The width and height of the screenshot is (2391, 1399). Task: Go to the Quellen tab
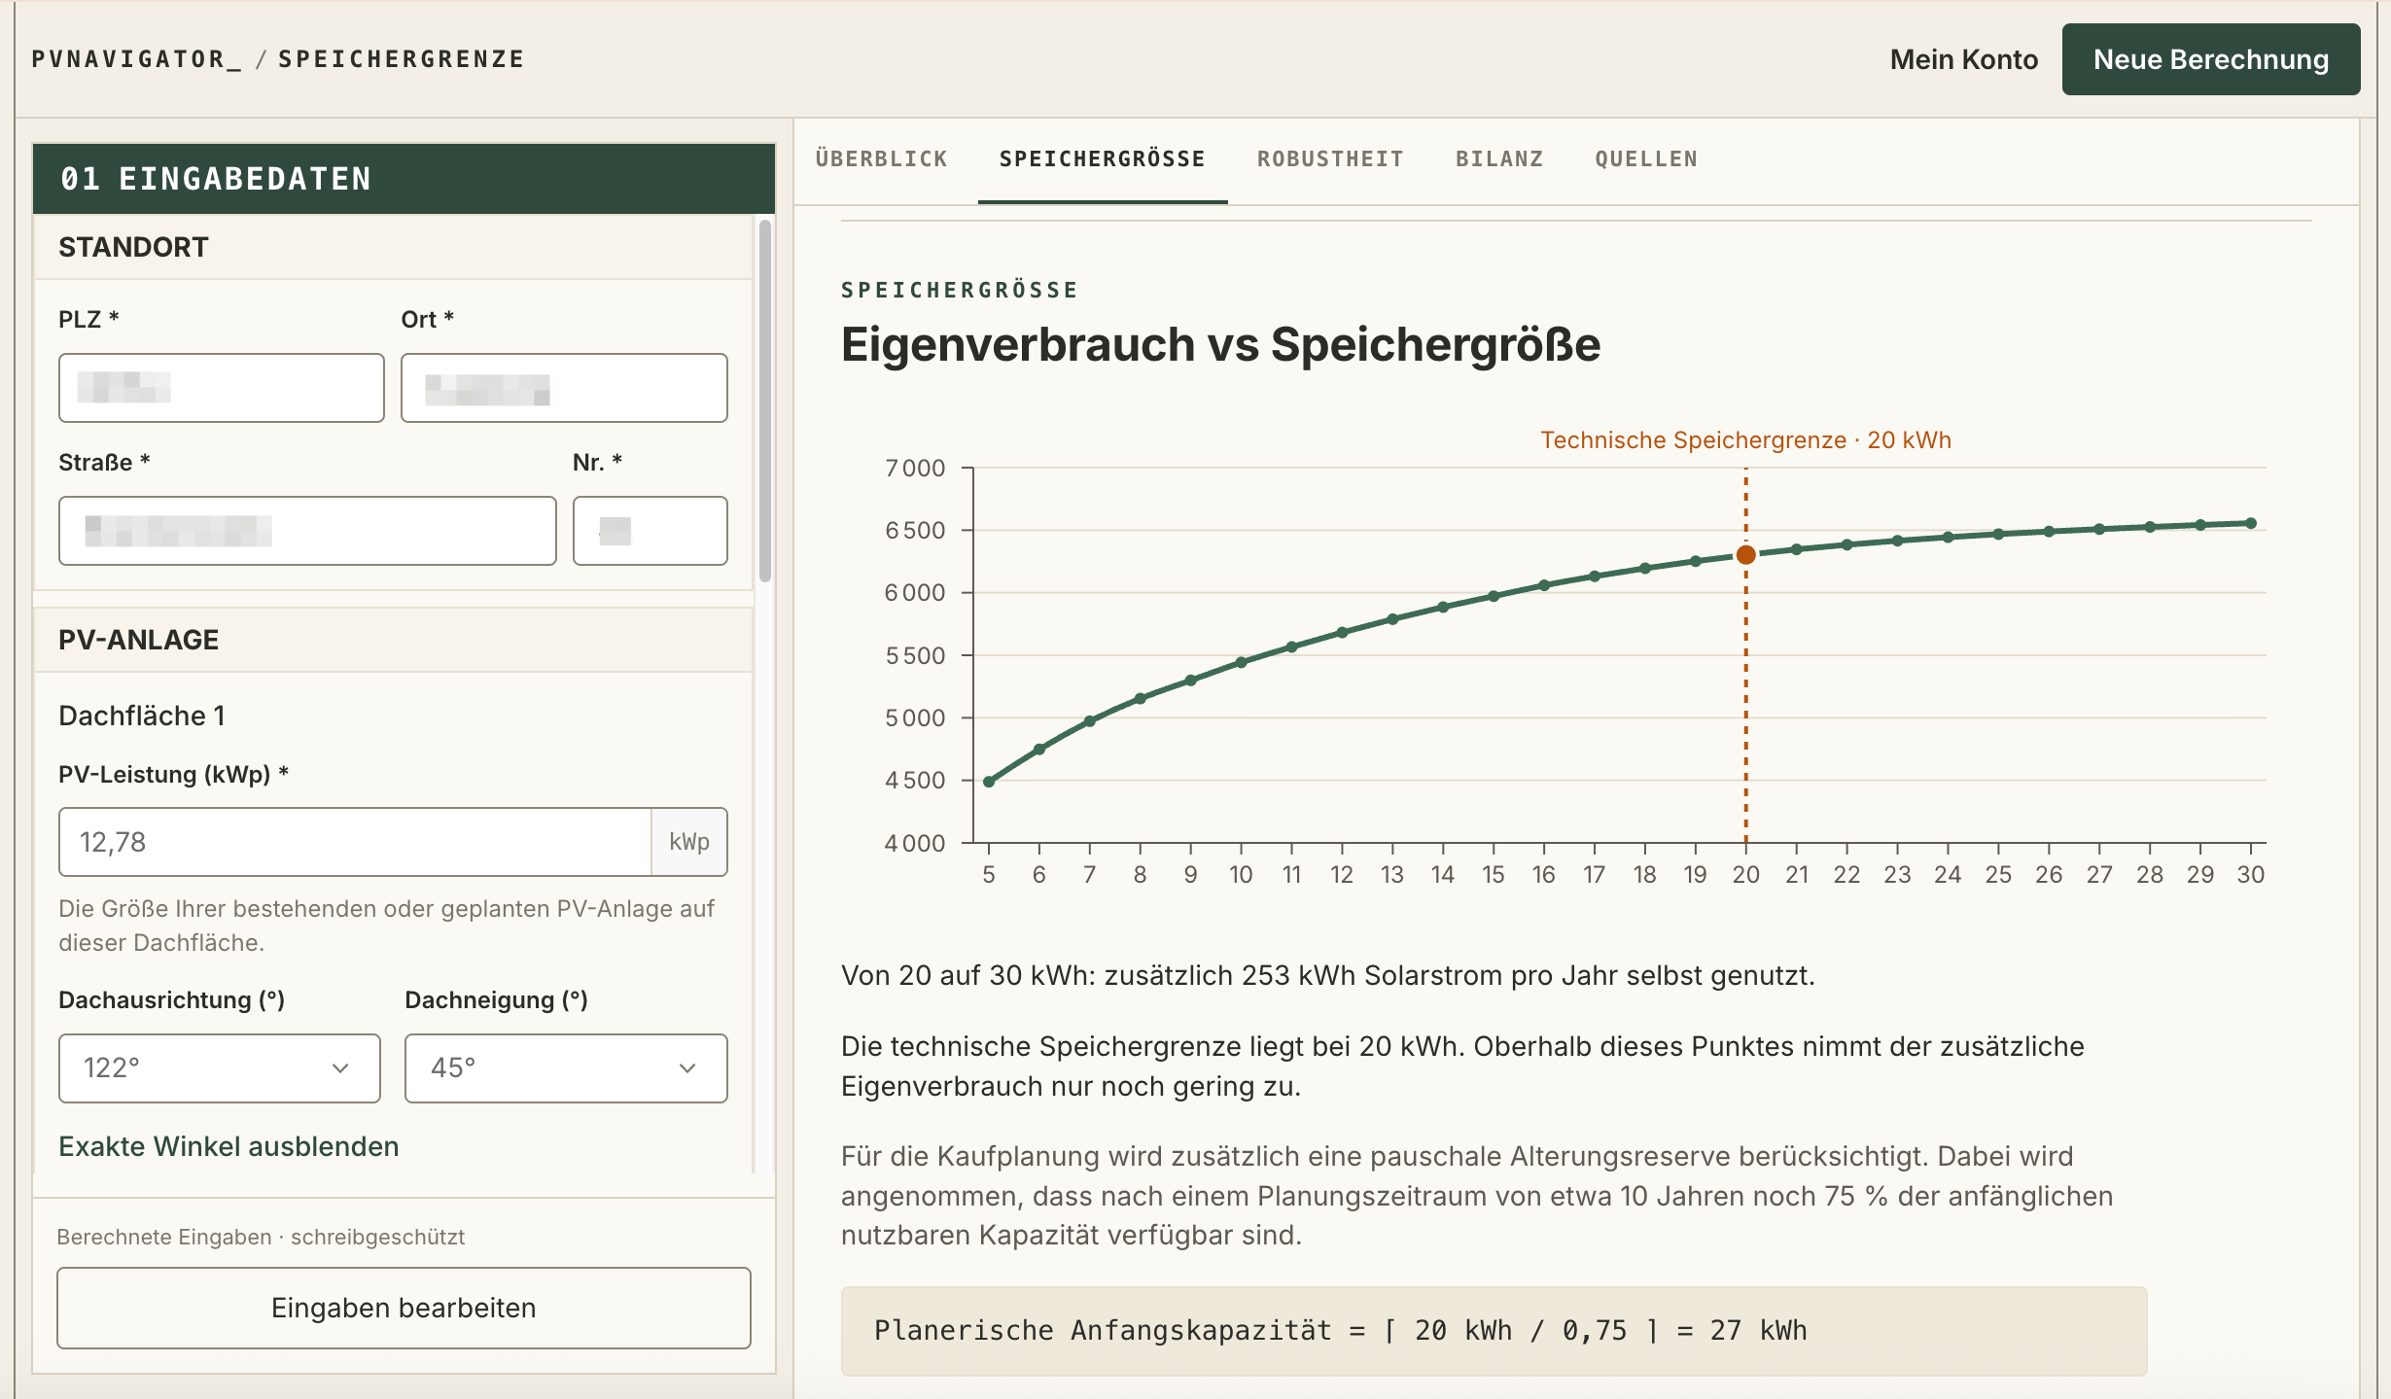pyautogui.click(x=1646, y=159)
